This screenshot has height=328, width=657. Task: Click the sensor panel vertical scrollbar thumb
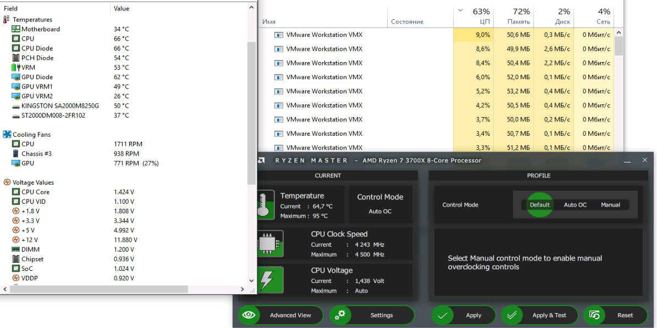click(251, 113)
